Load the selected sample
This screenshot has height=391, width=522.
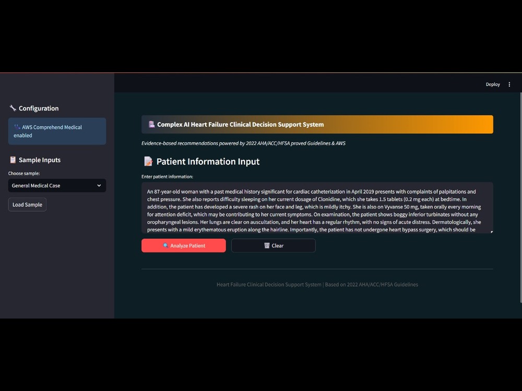pyautogui.click(x=27, y=204)
